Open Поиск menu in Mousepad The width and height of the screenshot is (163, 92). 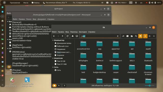[29, 19]
